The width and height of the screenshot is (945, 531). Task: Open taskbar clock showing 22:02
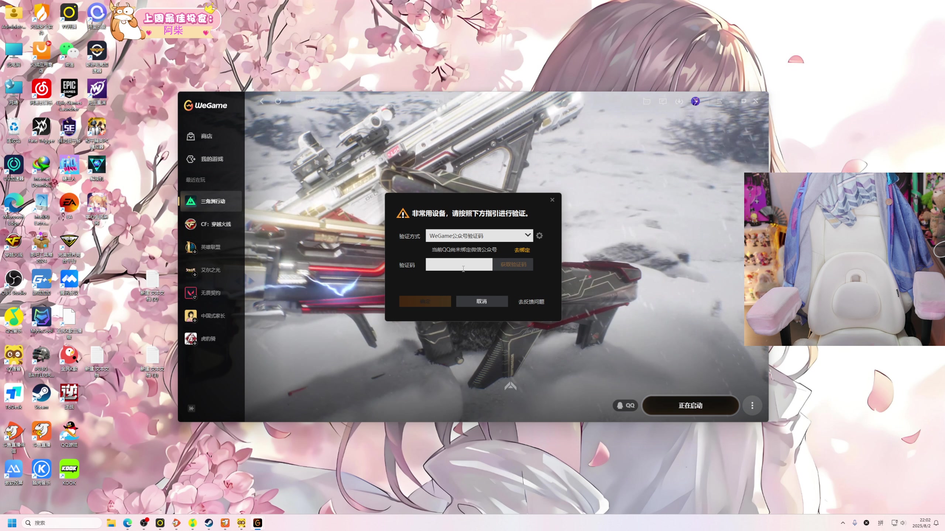pyautogui.click(x=921, y=523)
